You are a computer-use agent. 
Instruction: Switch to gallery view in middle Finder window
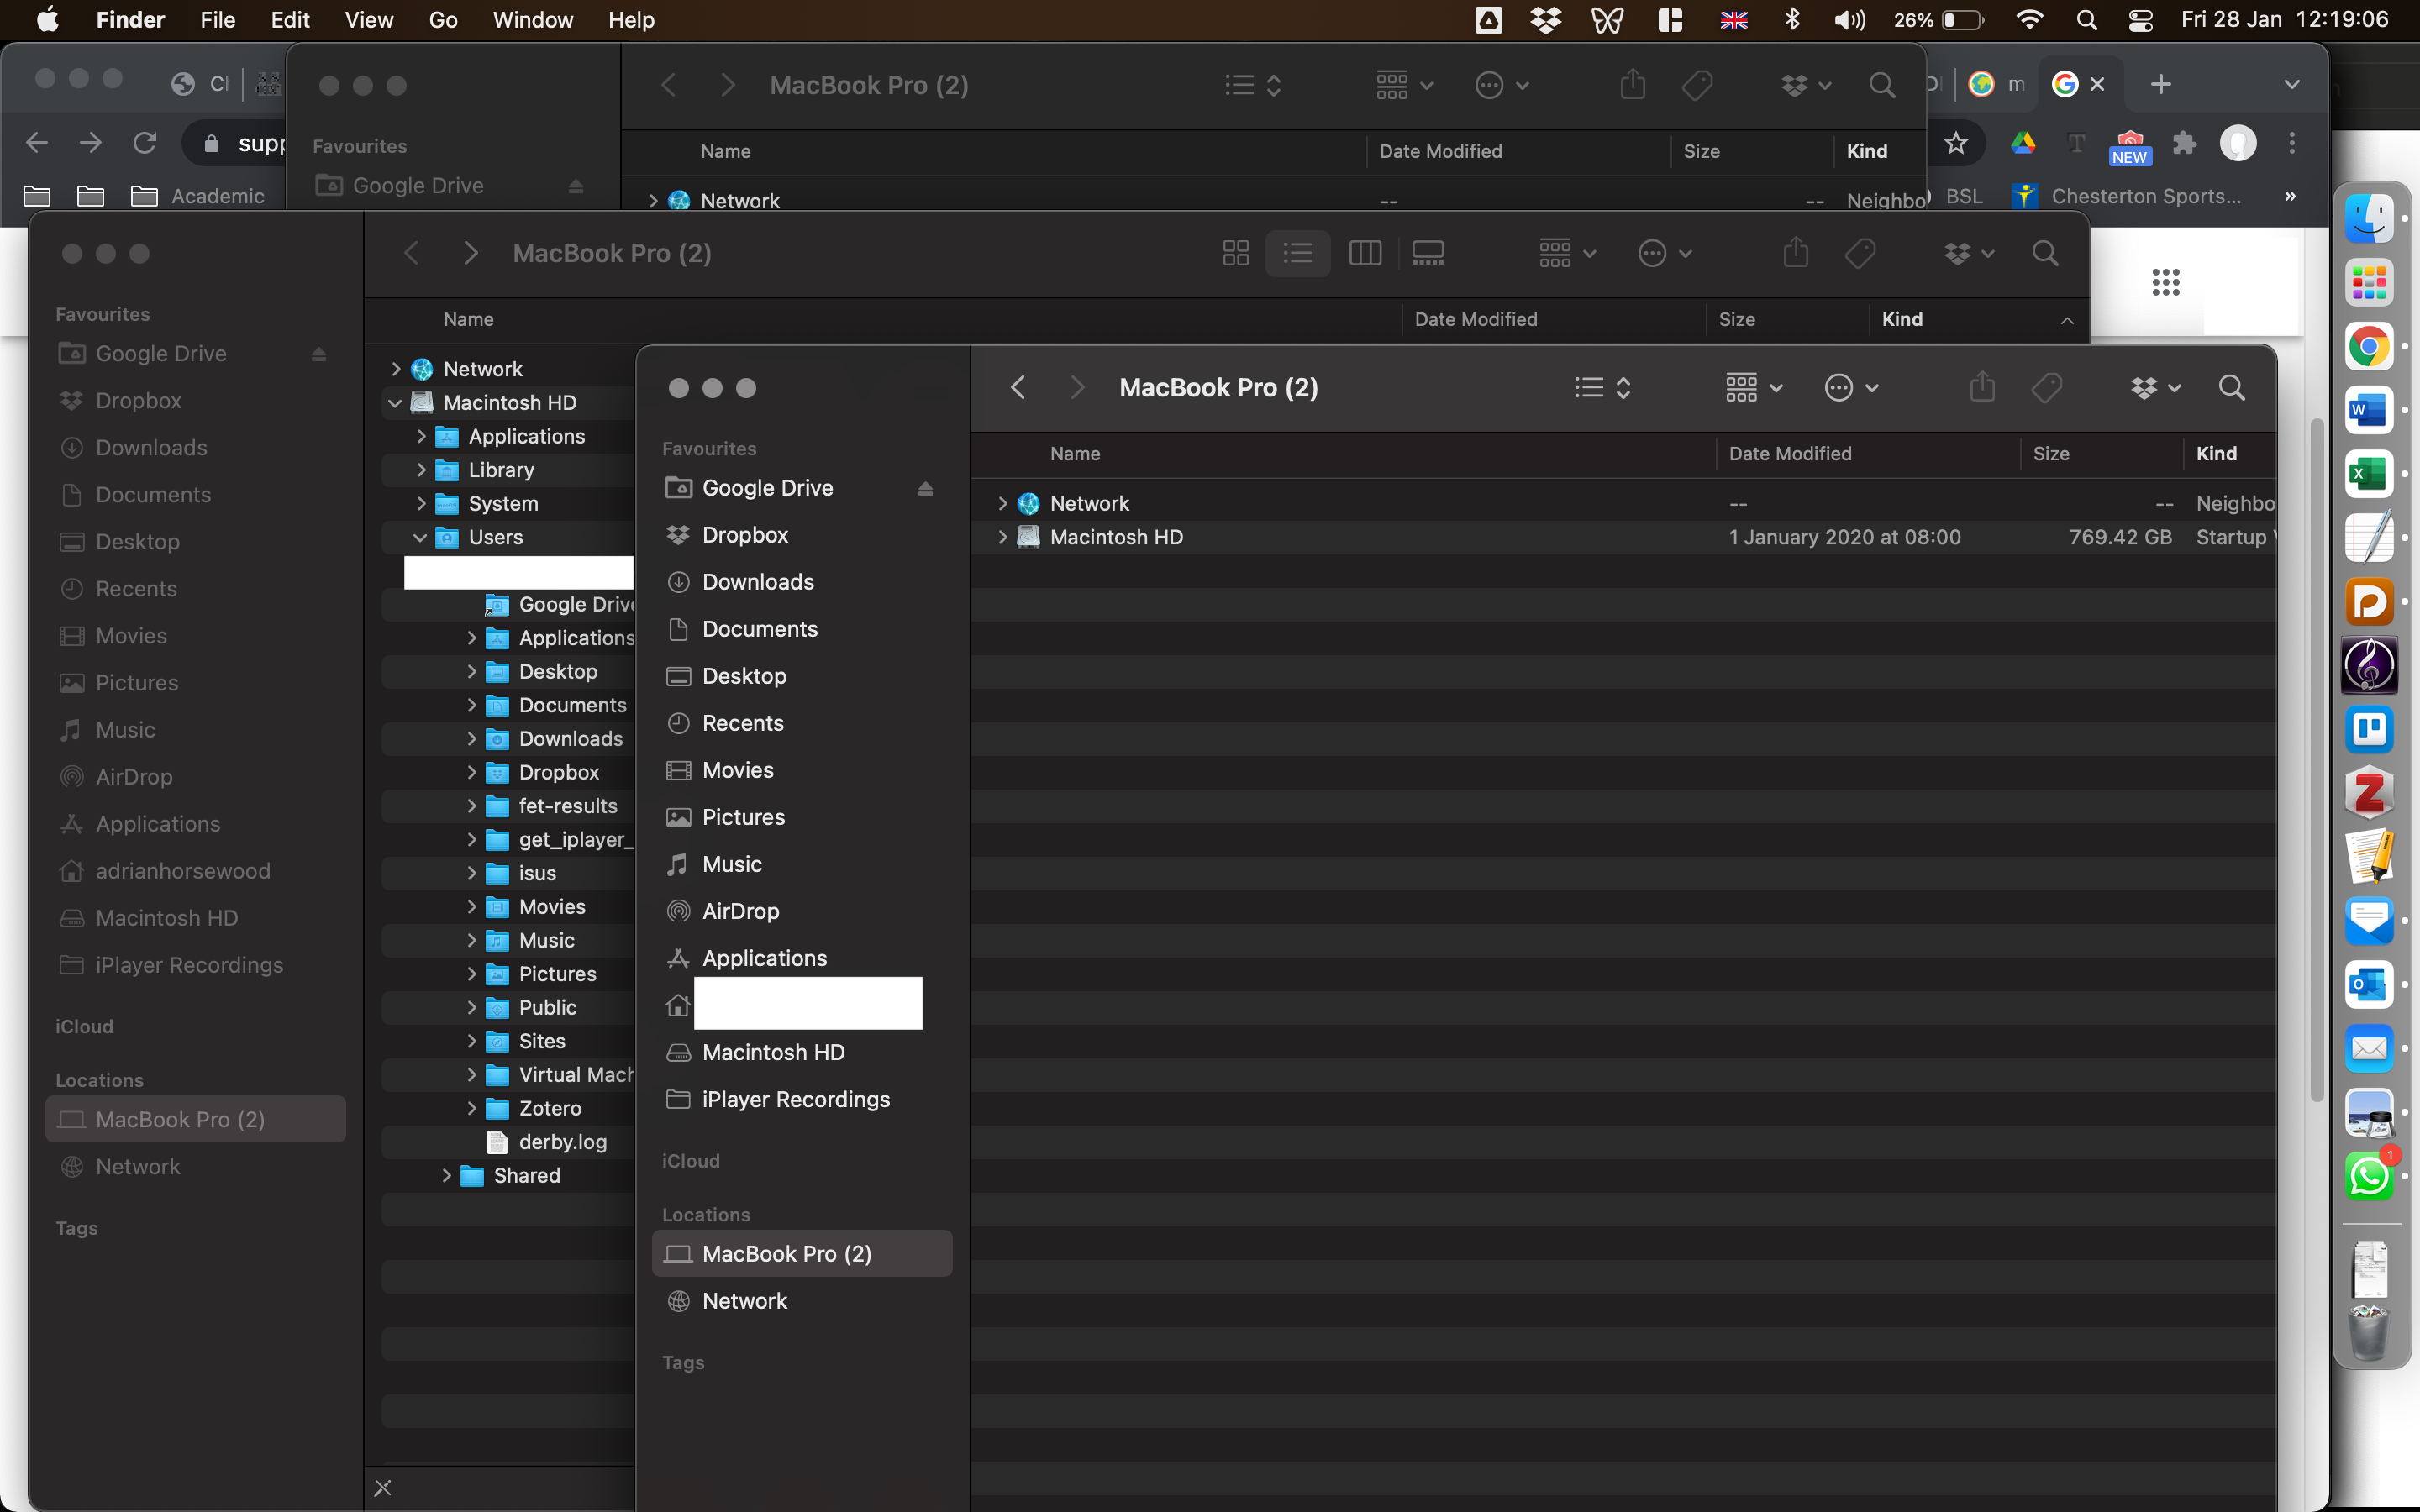(x=1428, y=253)
